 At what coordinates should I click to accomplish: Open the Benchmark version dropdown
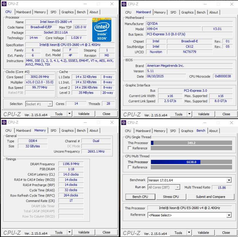pos(190,180)
